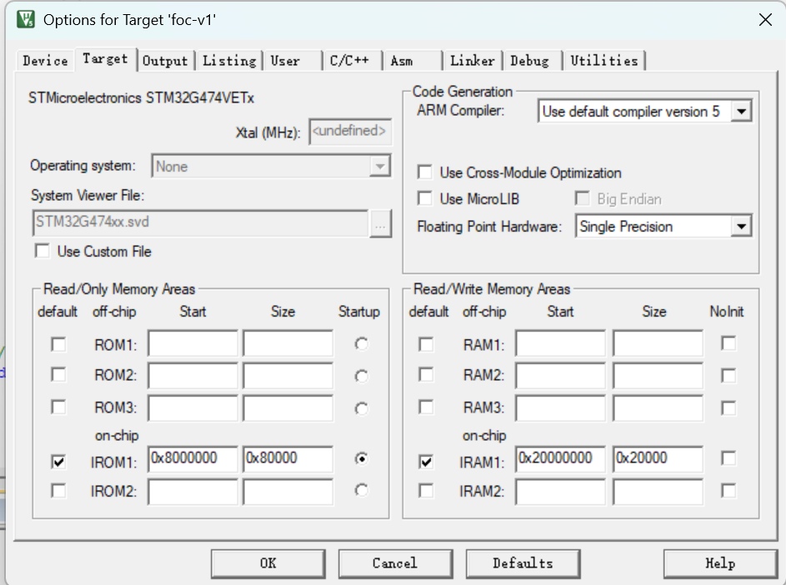This screenshot has width=786, height=585.
Task: Toggle the Big Endian checkbox
Action: pos(582,198)
